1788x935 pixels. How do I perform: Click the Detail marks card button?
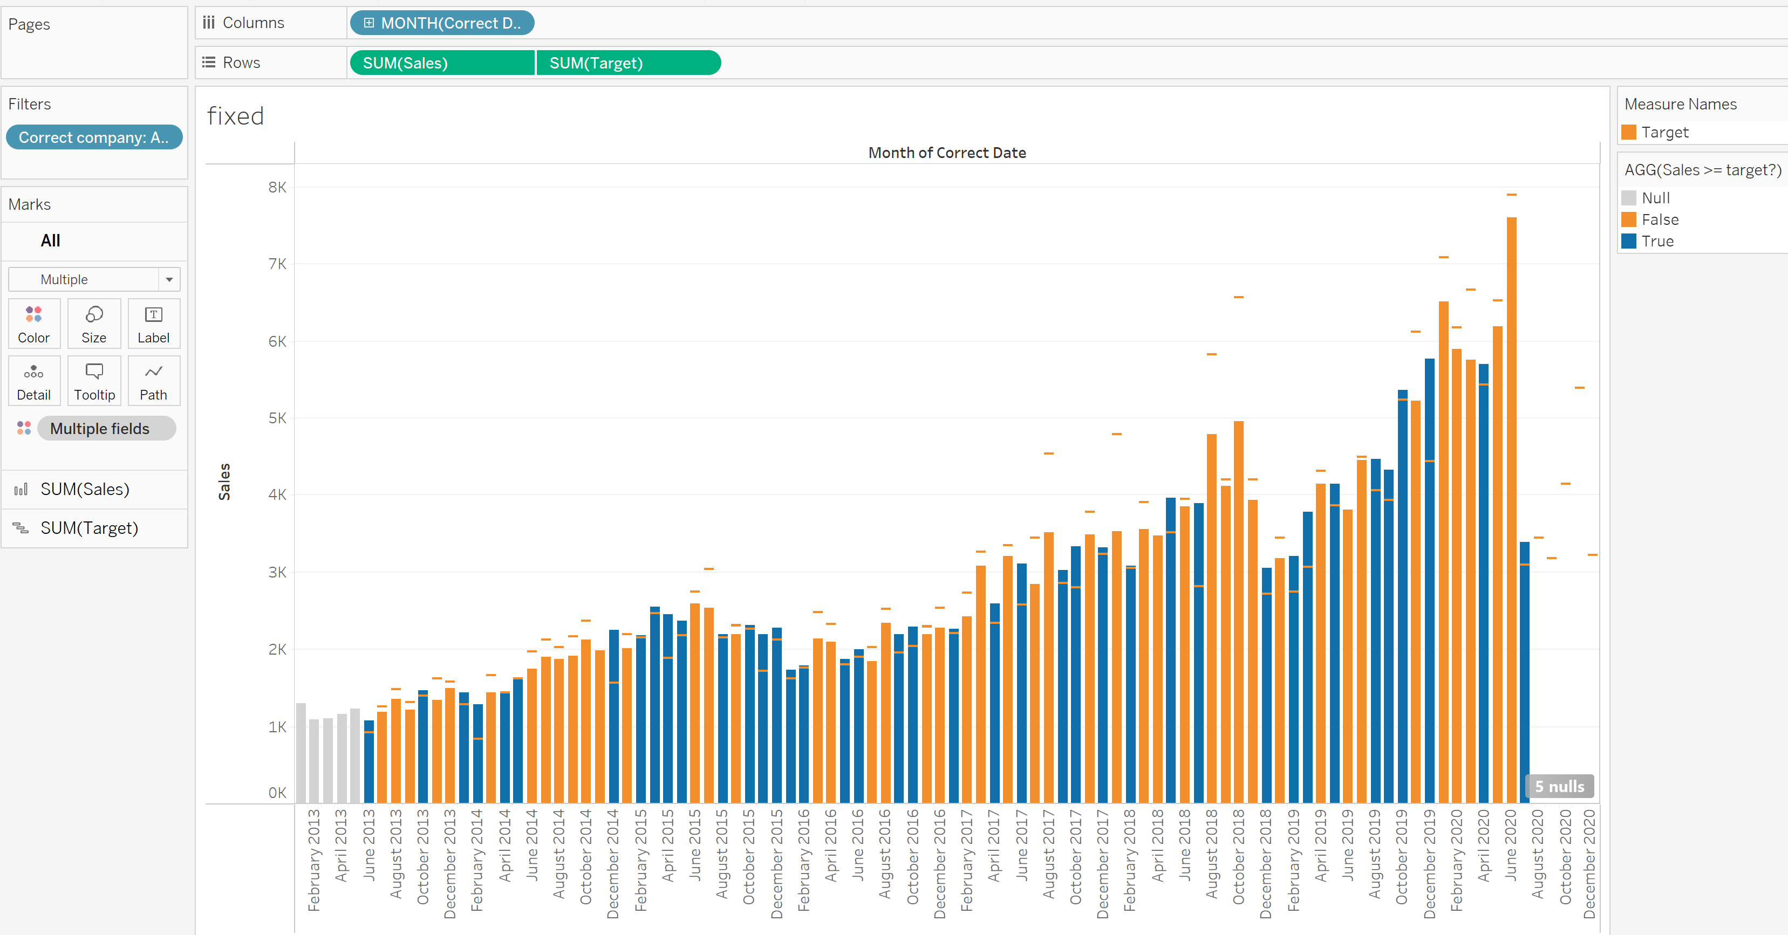coord(34,381)
